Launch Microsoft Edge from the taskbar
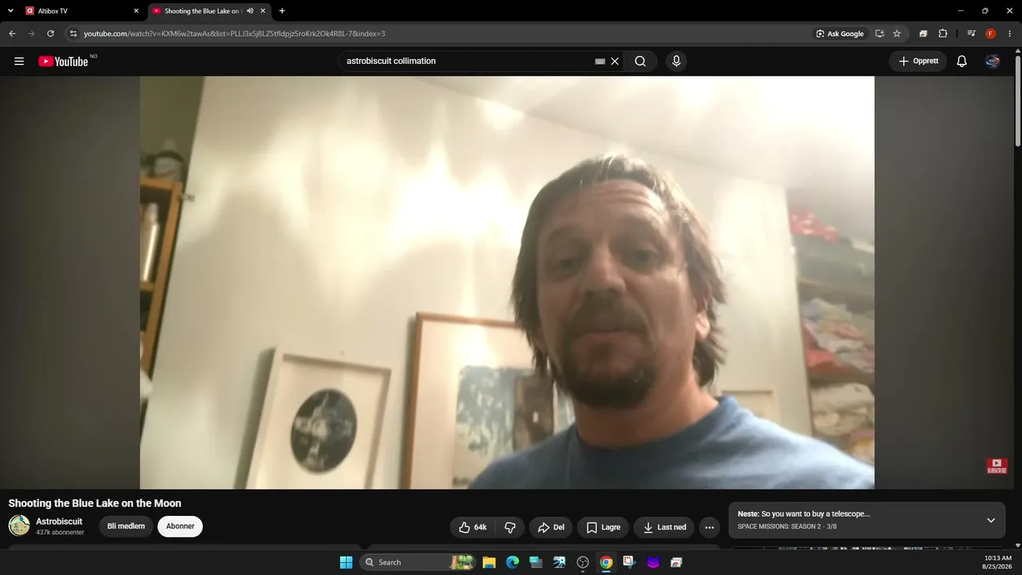Screen dimensions: 1022x575 (x=513, y=562)
